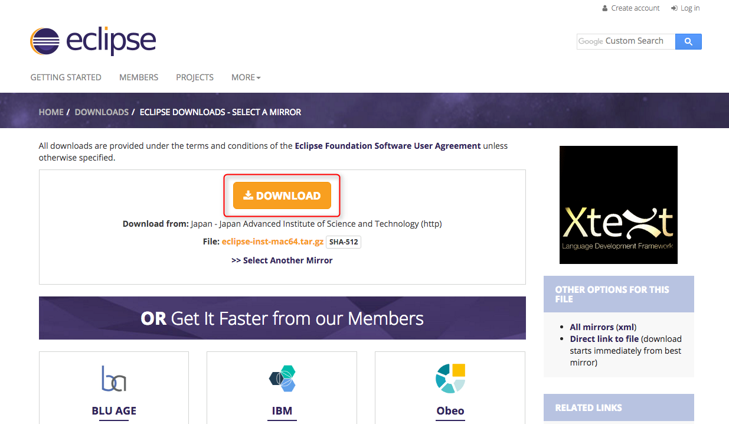The height and width of the screenshot is (424, 729).
Task: Click the 'Eclipse Downloads - Select a Mirror' breadcrumb text
Action: pos(220,112)
